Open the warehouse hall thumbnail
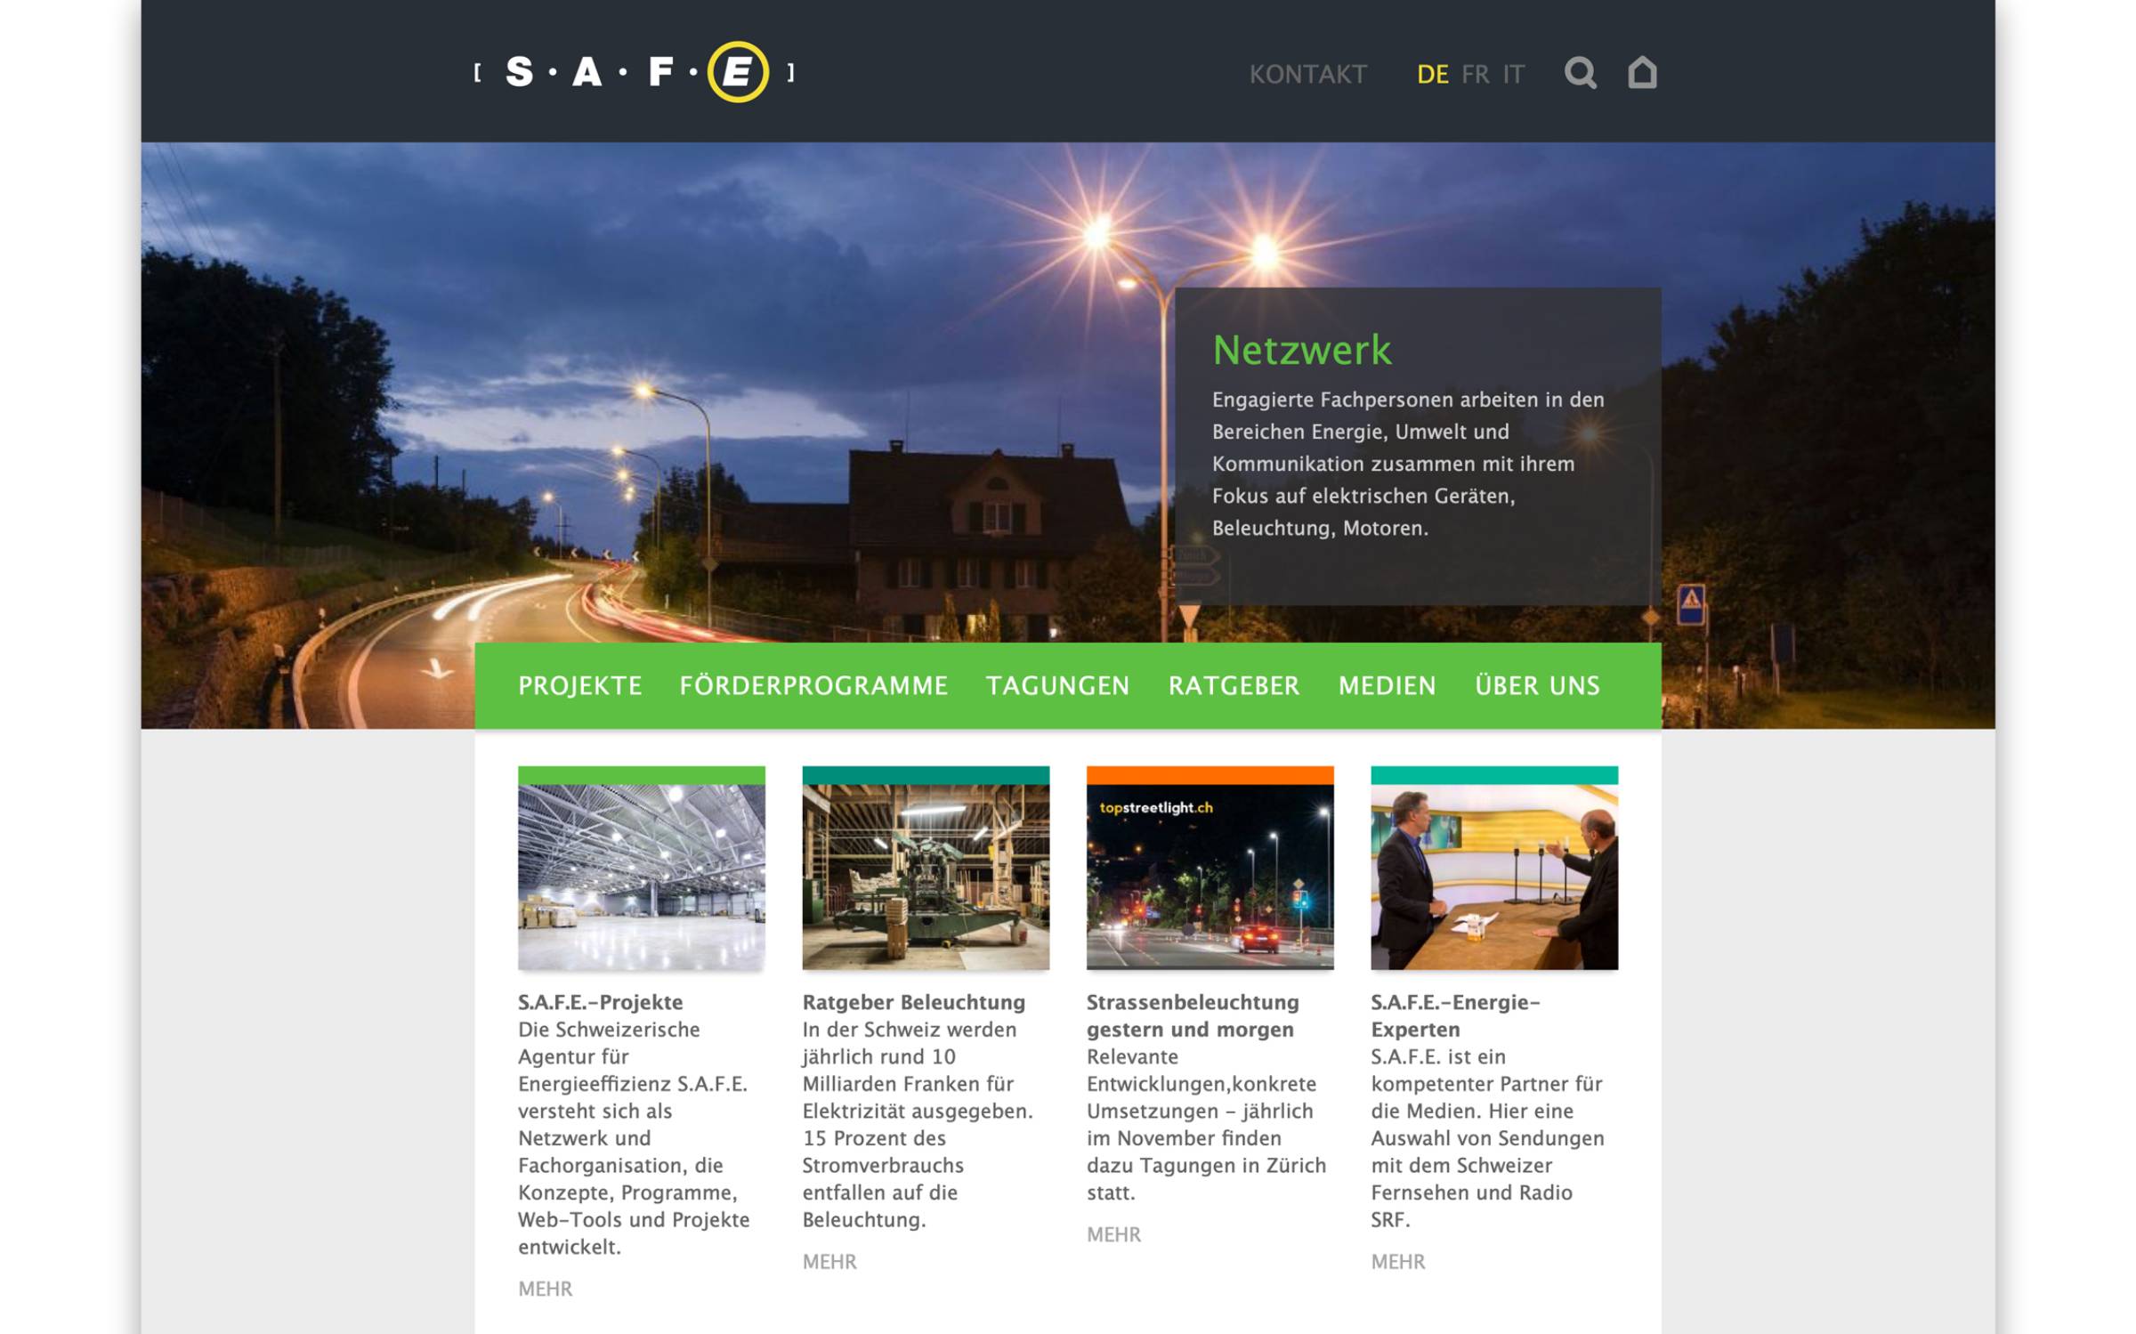The height and width of the screenshot is (1334, 2136). tap(641, 868)
